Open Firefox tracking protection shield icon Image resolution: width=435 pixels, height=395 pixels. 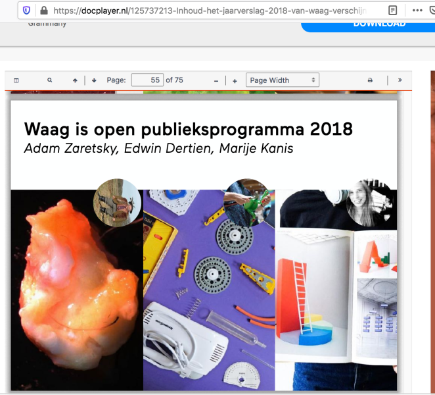26,11
